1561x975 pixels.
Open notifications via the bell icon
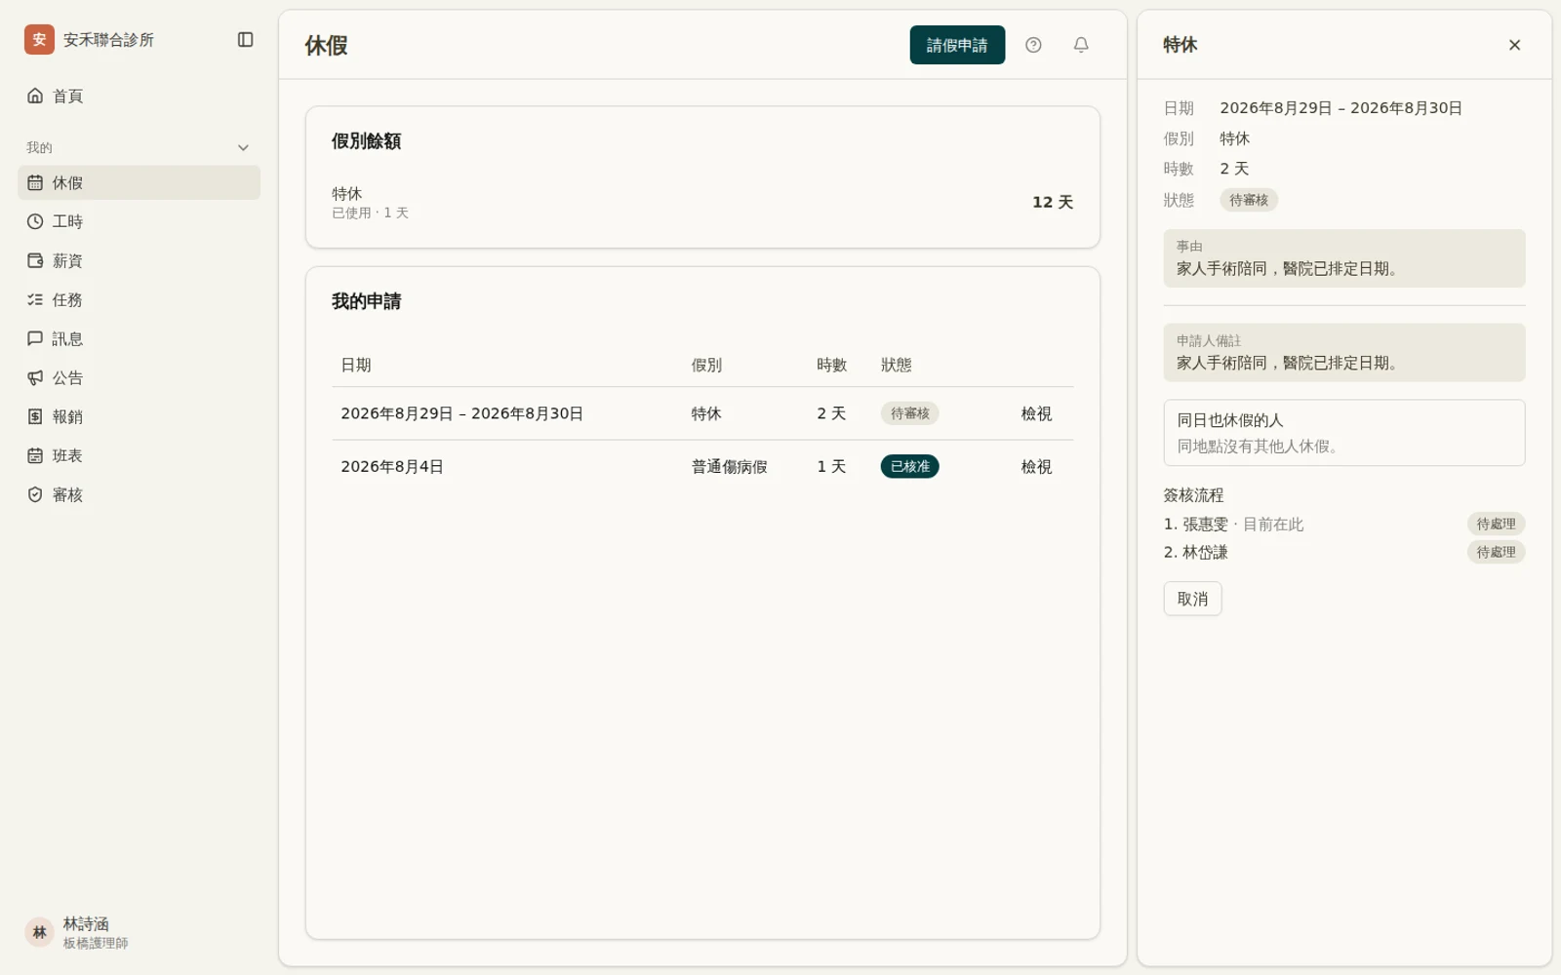(1081, 45)
